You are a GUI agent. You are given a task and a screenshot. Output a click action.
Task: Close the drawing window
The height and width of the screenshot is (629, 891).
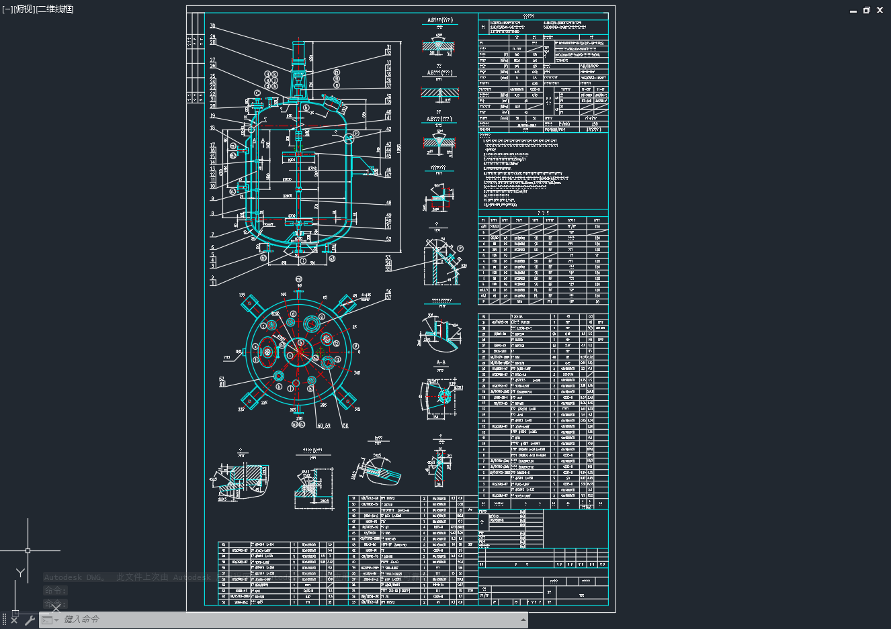[x=880, y=11]
